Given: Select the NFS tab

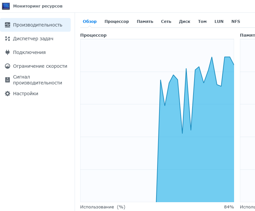Looking at the screenshot, I should coord(236,22).
